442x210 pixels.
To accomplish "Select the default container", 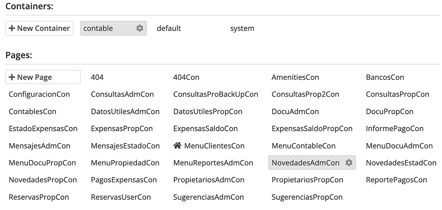I will point(169,28).
